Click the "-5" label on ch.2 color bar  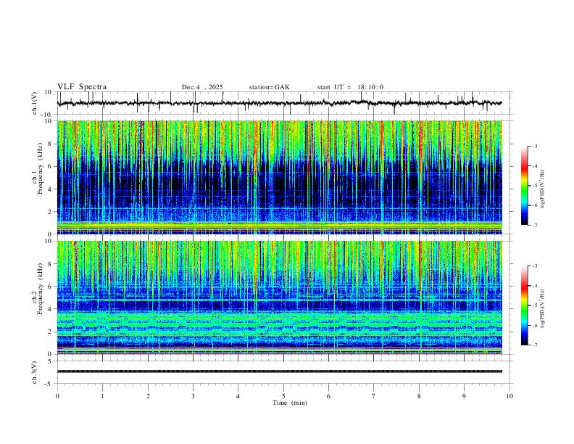click(535, 305)
